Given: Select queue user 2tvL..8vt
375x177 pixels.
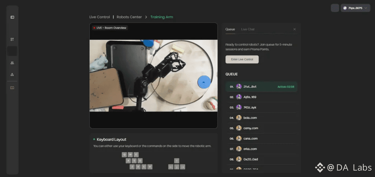Looking at the screenshot, I should (261, 86).
